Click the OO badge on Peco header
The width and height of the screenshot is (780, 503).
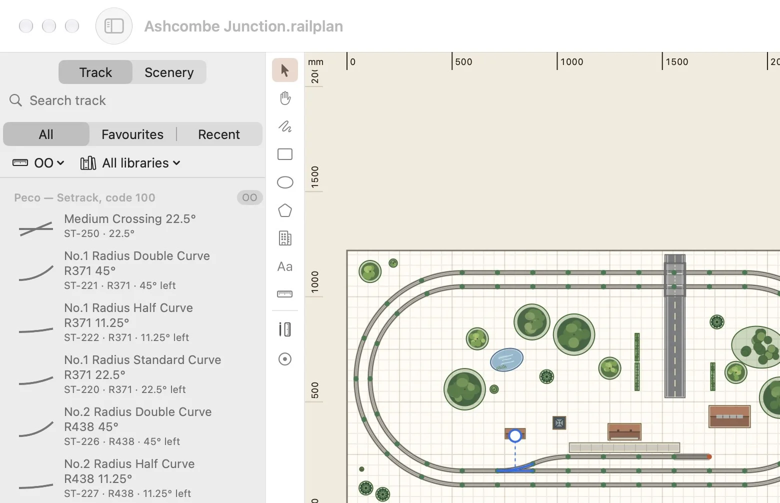click(x=249, y=197)
